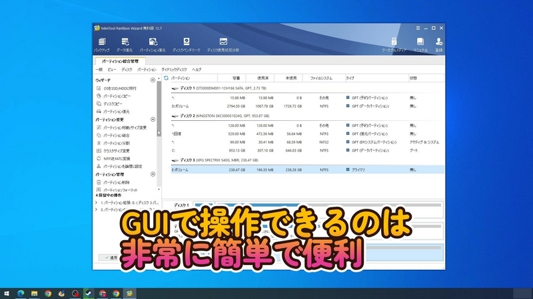Sort by ファイルシステム column header
The width and height of the screenshot is (533, 299).
click(x=324, y=78)
